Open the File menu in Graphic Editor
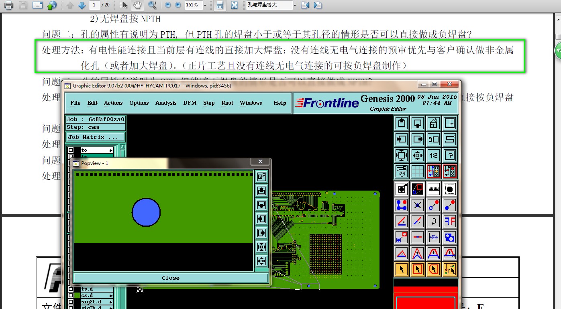 [75, 103]
